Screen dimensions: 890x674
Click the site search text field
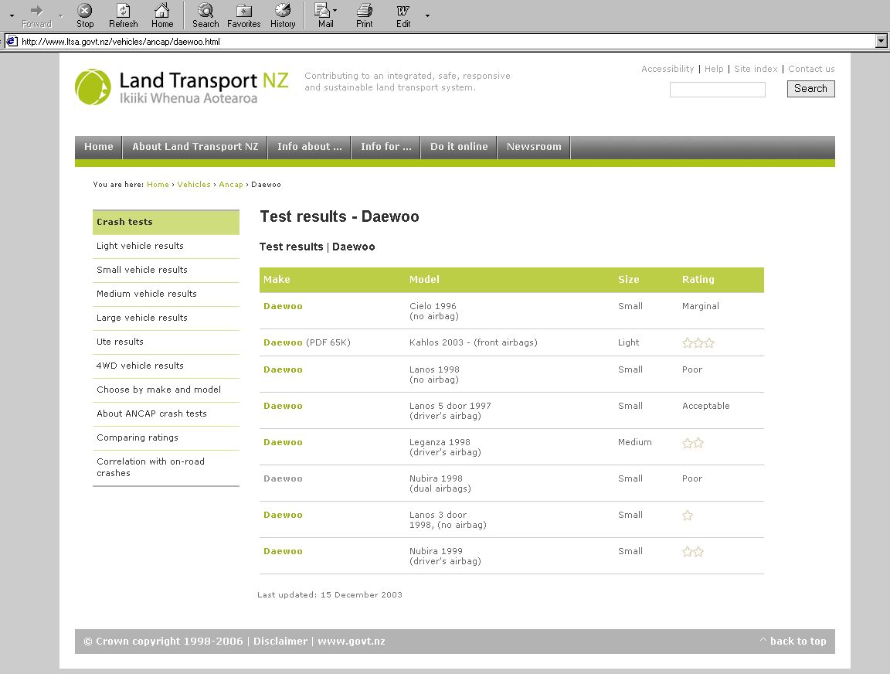(718, 90)
